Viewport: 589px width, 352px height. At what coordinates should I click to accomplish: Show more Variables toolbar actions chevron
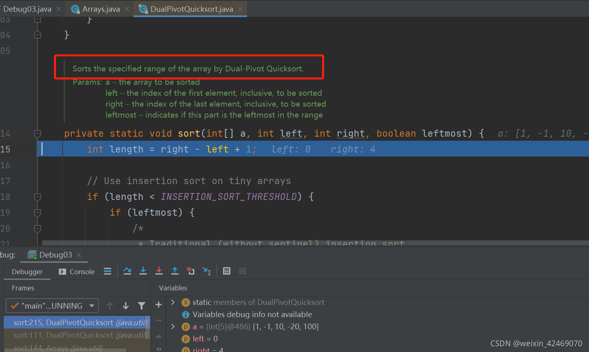tap(159, 349)
